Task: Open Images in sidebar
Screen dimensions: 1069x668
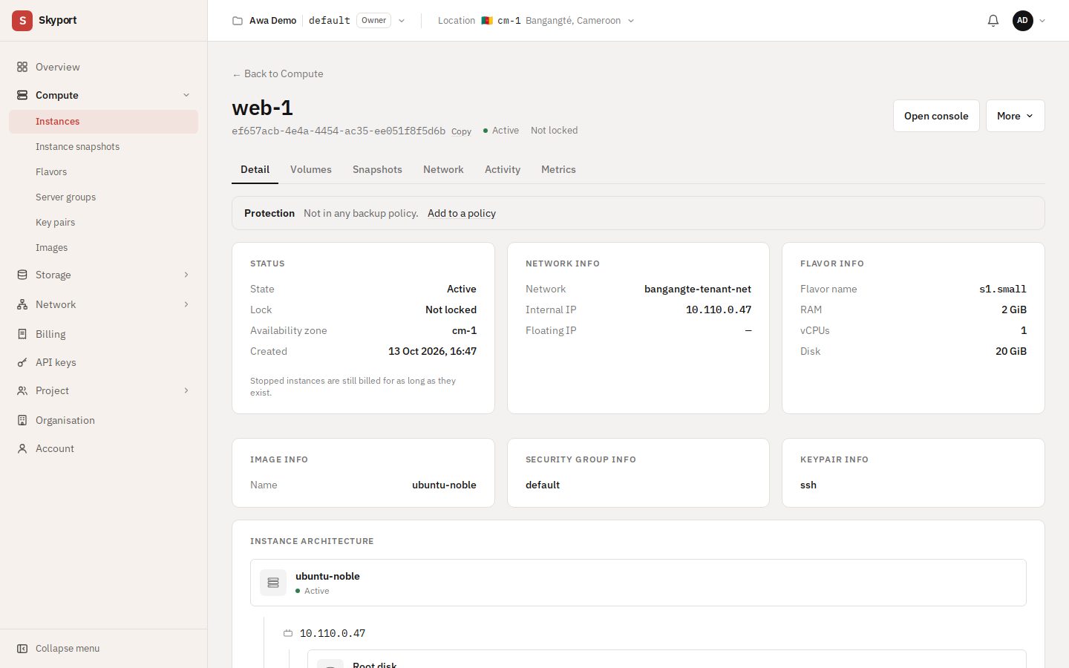Action: pos(103,248)
